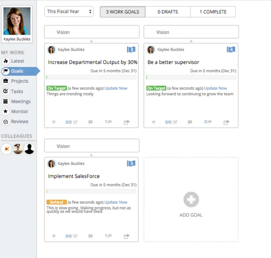
Task: Open the This Fiscal Year dropdown
Action: coord(69,12)
